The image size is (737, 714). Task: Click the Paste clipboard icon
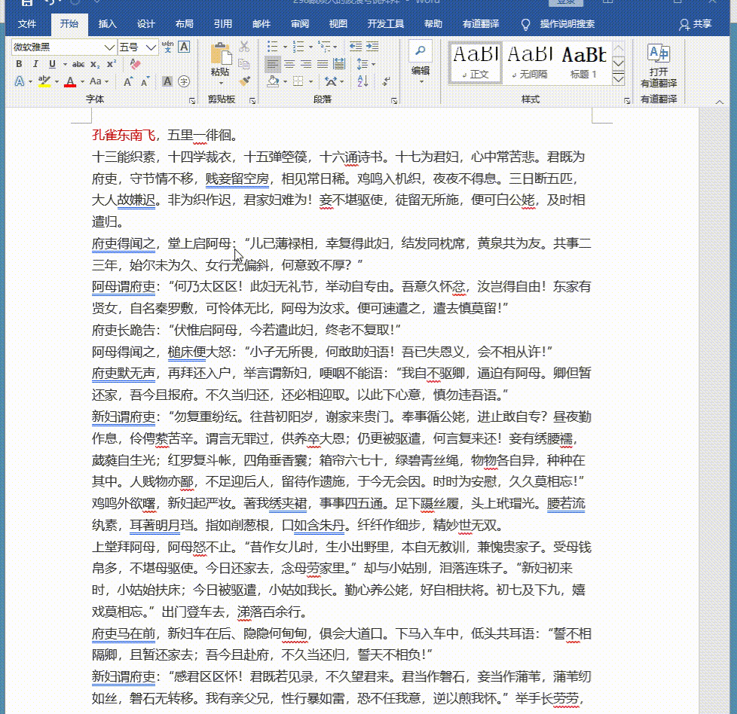[221, 54]
